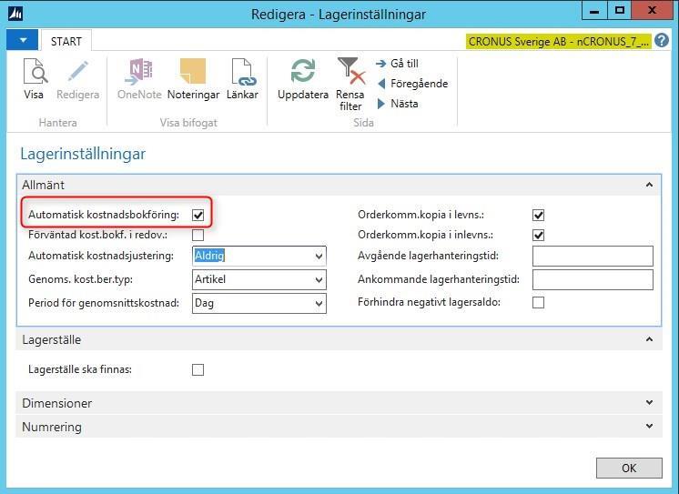The height and width of the screenshot is (494, 679).
Task: Click the Period för genomsnittskostnad label
Action: pos(104,303)
